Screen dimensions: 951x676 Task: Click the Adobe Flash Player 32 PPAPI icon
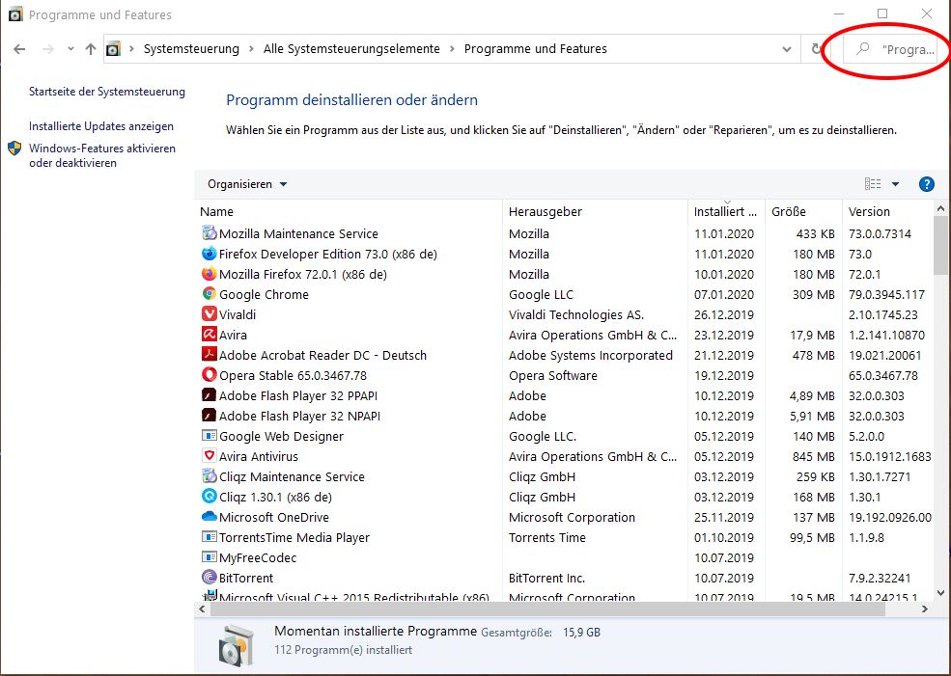[x=210, y=395]
